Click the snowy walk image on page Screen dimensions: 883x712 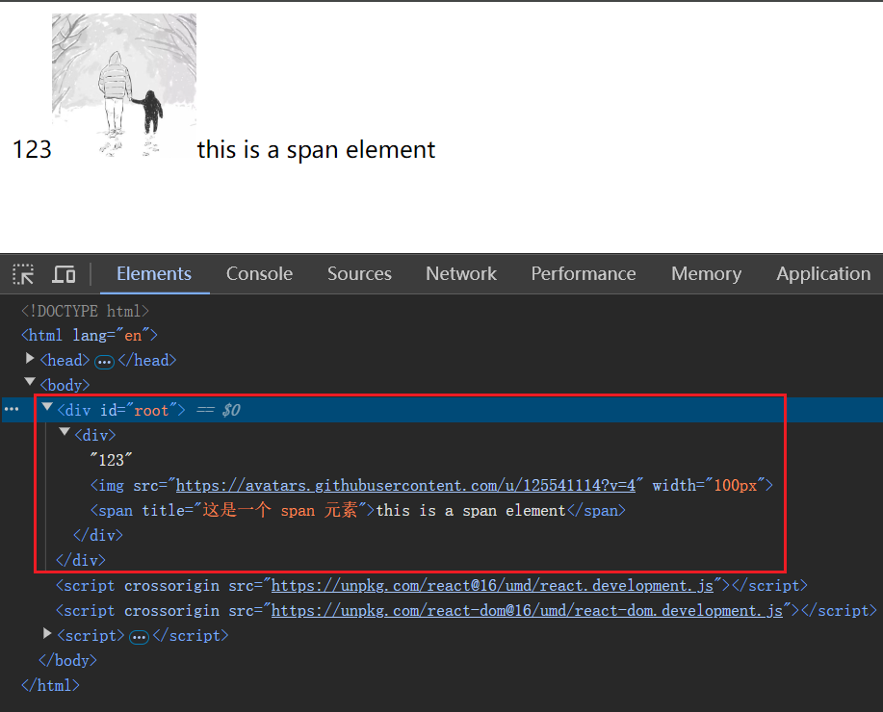124,86
